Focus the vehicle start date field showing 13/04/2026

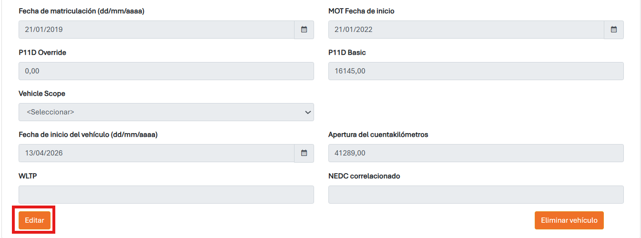coord(156,153)
